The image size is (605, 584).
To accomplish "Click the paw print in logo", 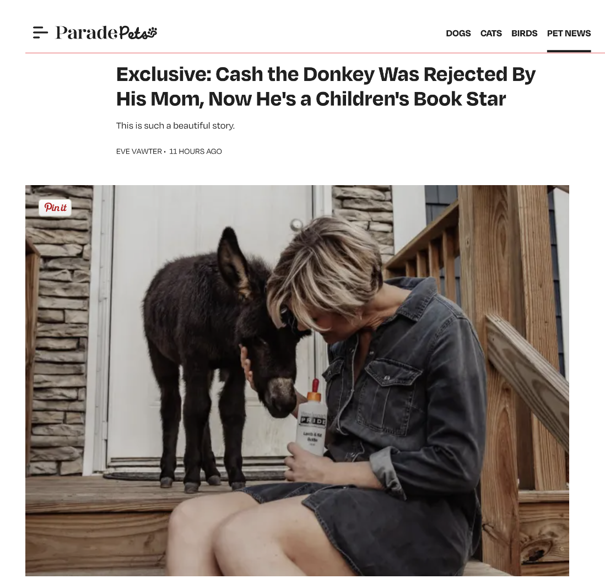I will coord(153,31).
